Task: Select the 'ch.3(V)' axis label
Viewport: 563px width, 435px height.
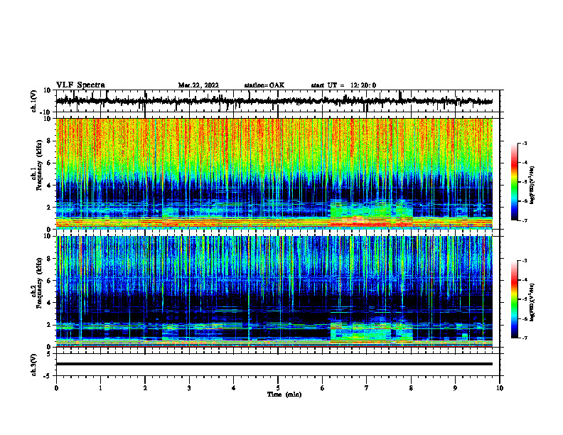Action: tap(34, 365)
